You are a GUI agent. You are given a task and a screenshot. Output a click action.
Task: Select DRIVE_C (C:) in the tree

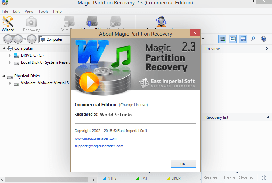[x=32, y=55]
